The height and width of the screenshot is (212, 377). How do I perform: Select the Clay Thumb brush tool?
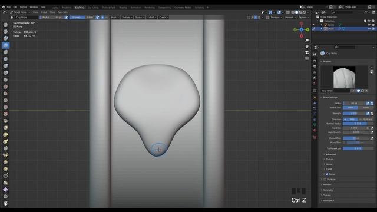(x=5, y=52)
